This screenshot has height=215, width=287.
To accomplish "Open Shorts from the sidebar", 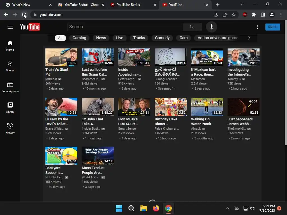I will (10, 66).
